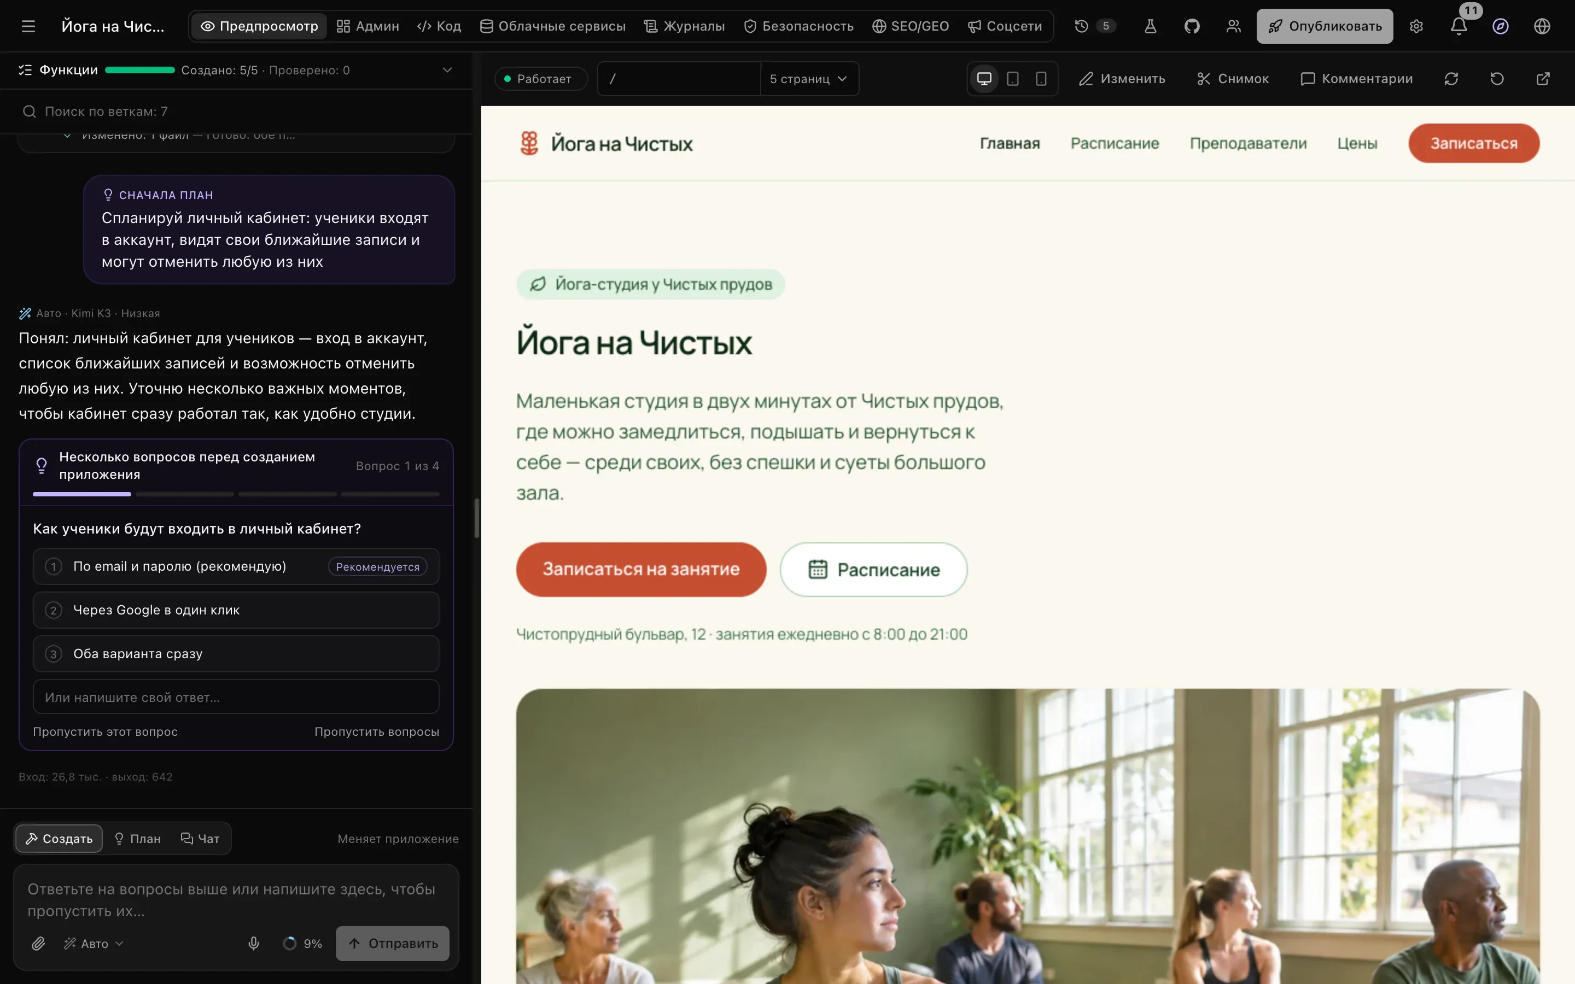Expand the collapsed Изменено file entry
1575x984 pixels.
[67, 136]
